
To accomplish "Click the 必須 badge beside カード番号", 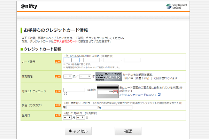I will 58,62.
